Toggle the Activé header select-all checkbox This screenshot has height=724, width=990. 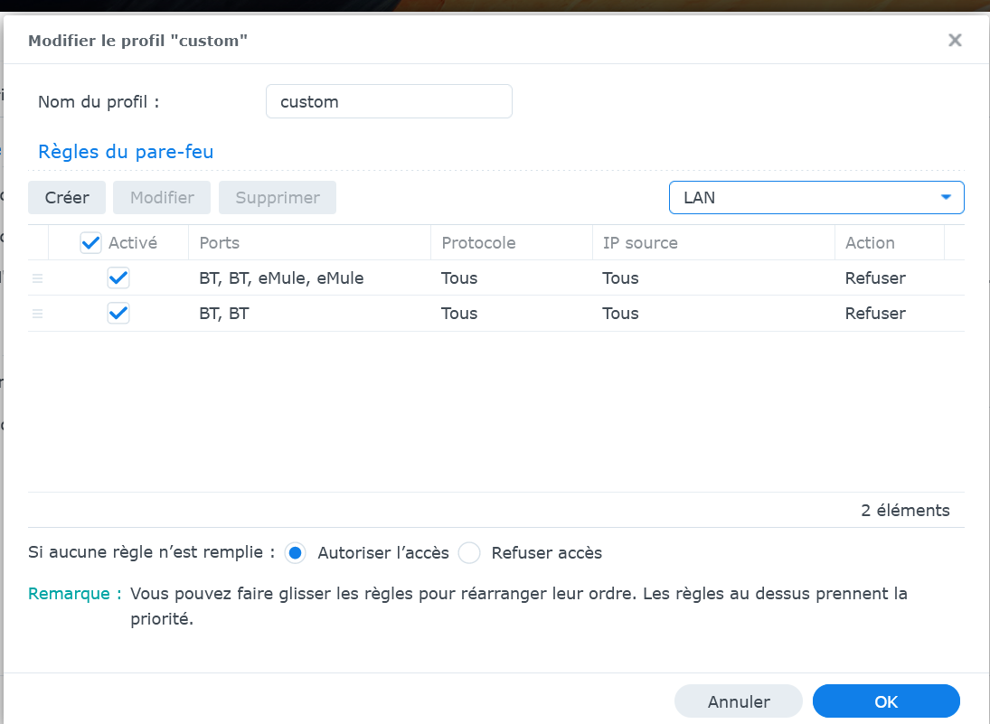pyautogui.click(x=90, y=242)
